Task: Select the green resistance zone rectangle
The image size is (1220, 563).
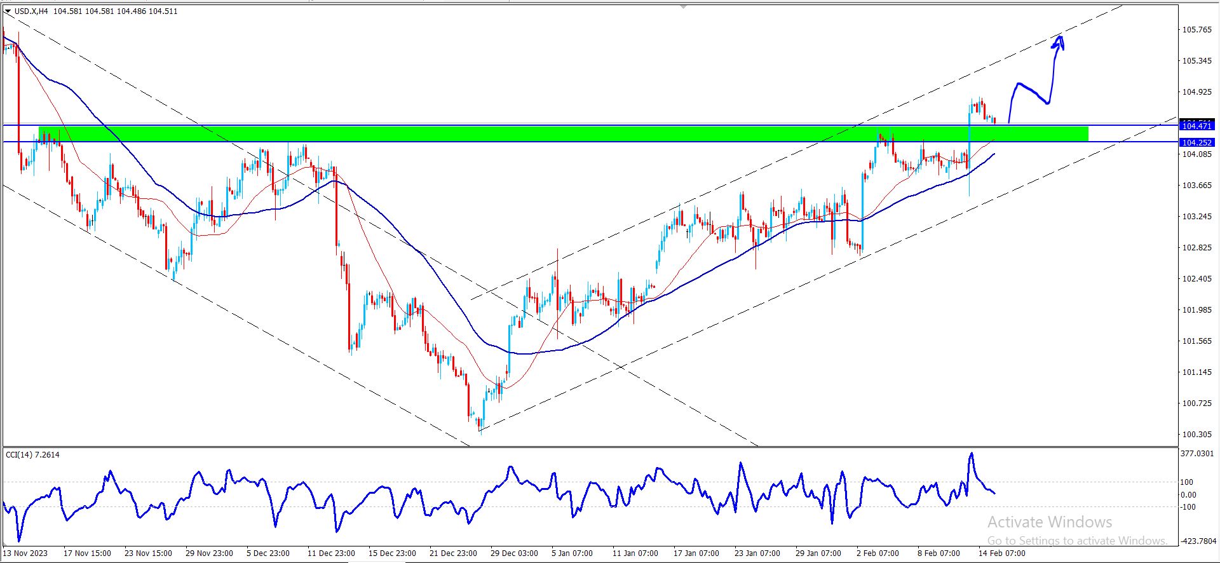Action: tap(564, 133)
